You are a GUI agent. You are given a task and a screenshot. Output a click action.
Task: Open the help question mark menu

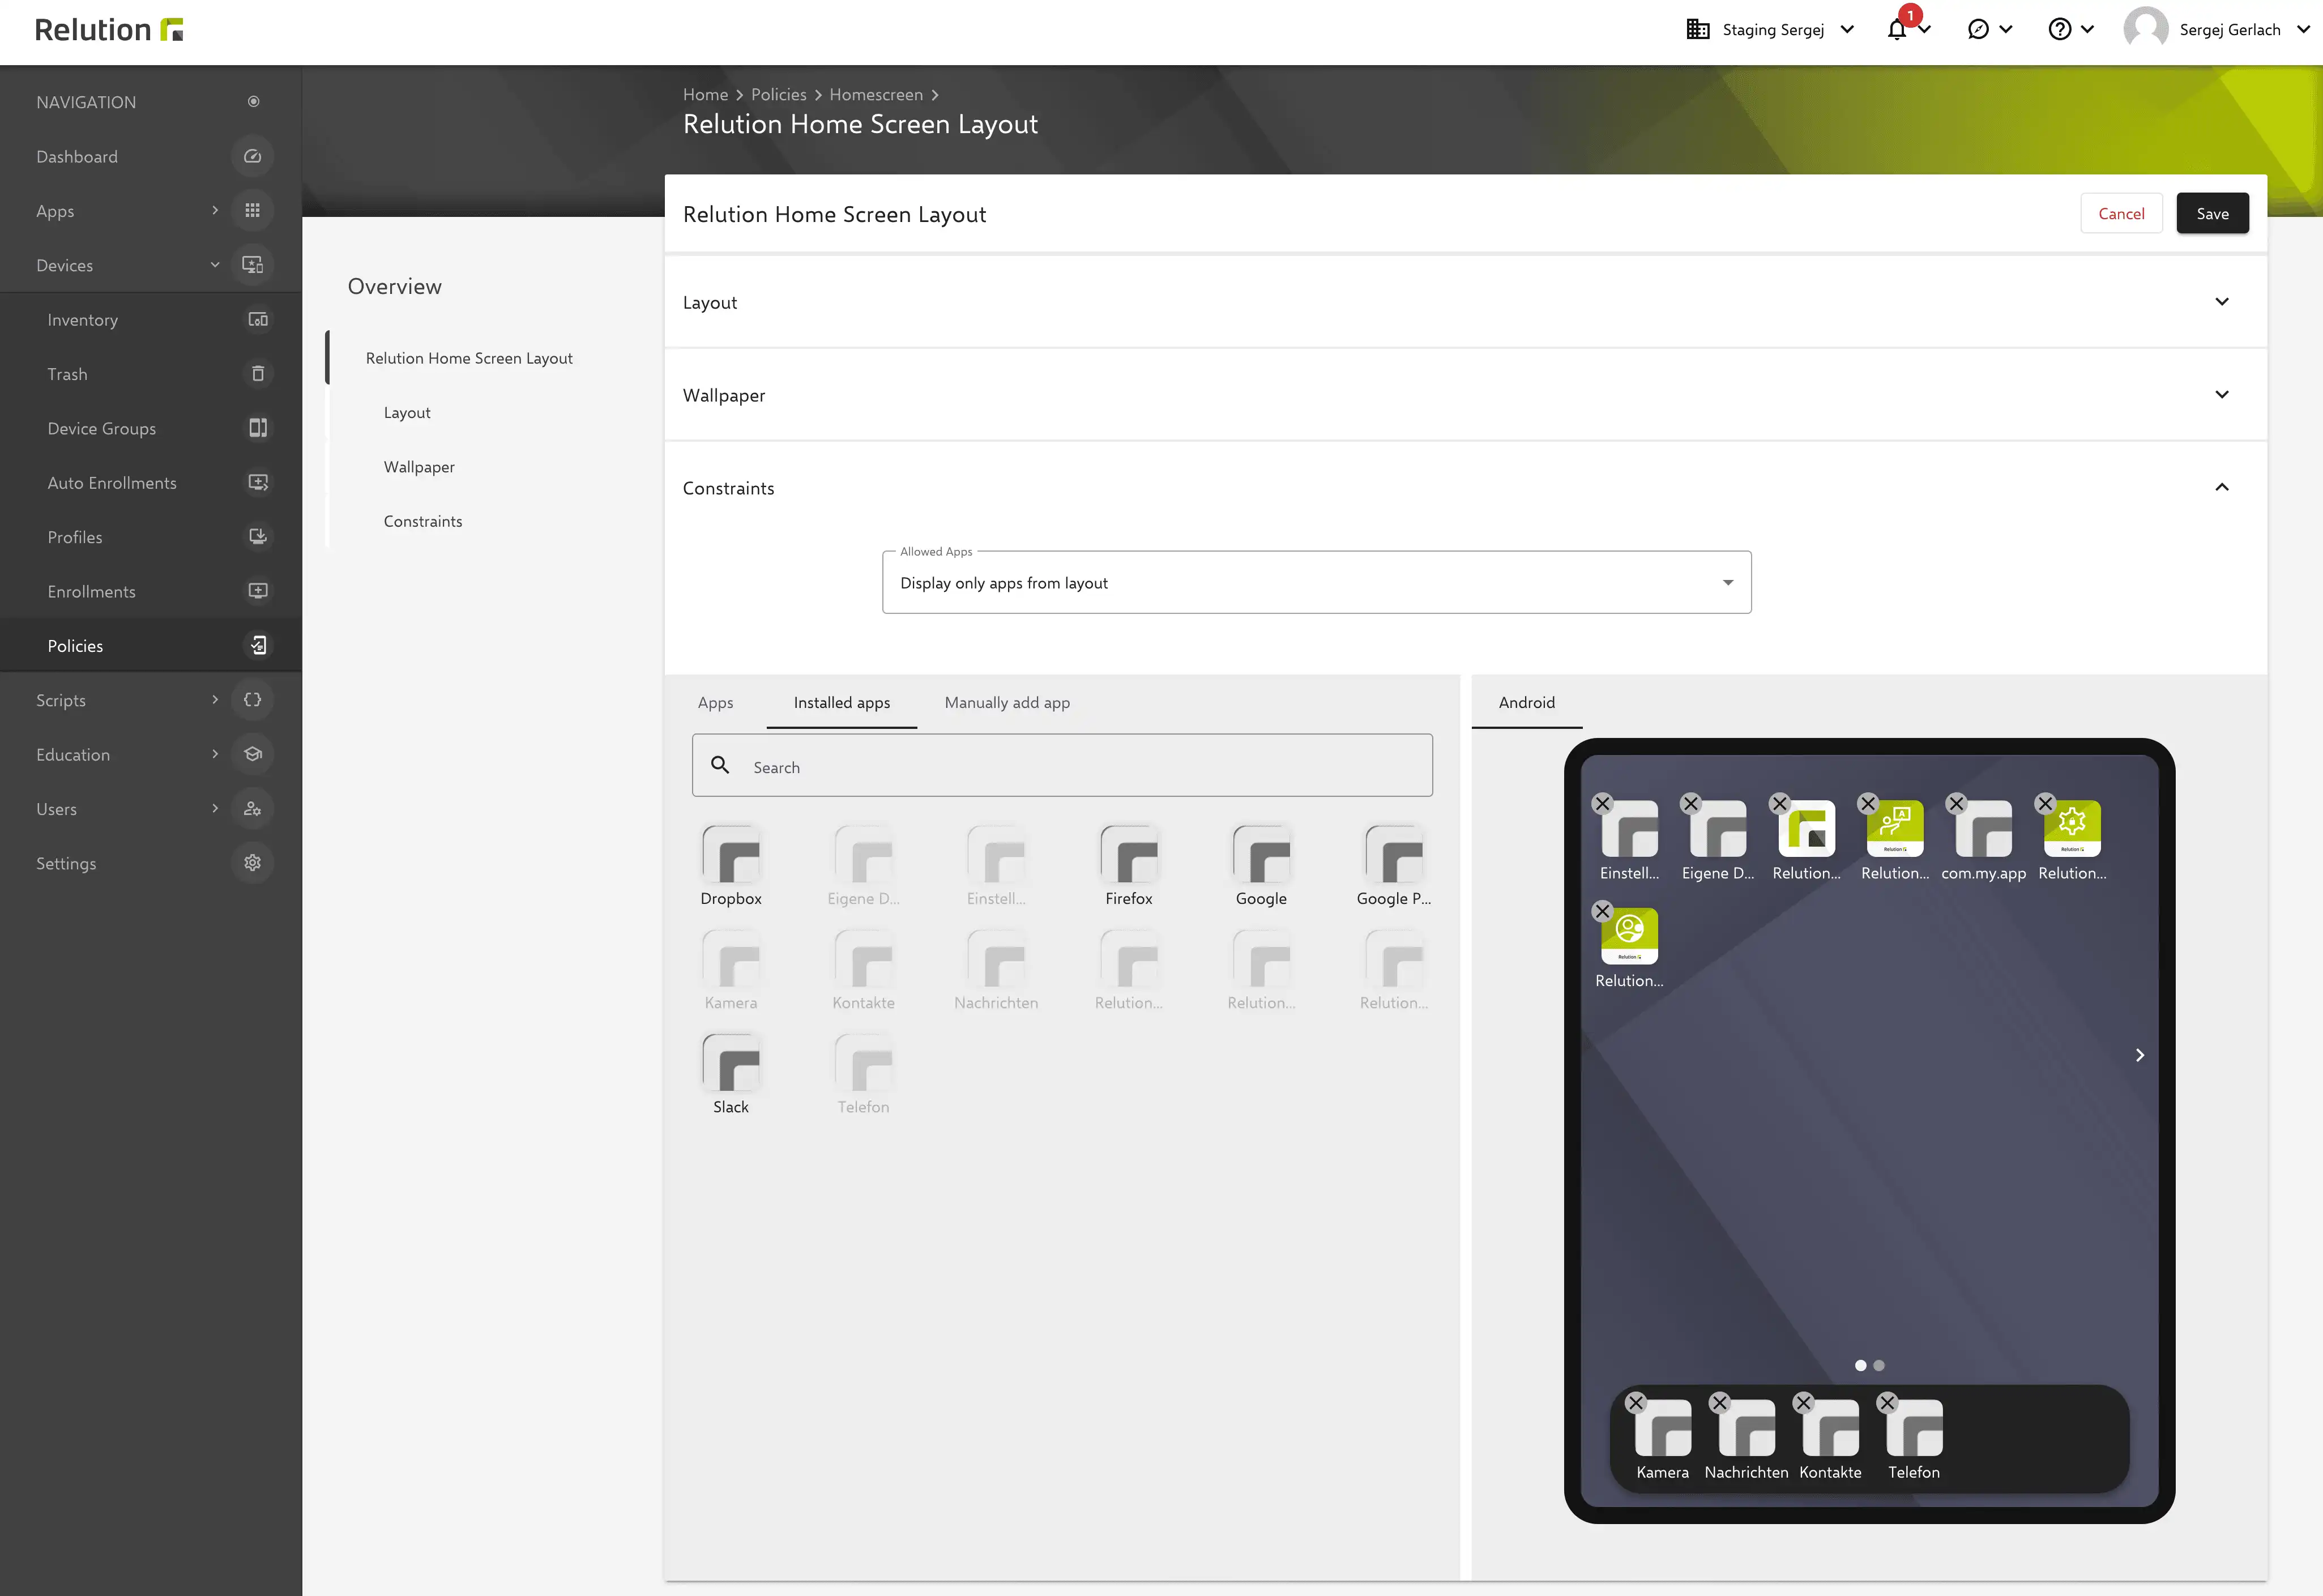click(x=2059, y=30)
